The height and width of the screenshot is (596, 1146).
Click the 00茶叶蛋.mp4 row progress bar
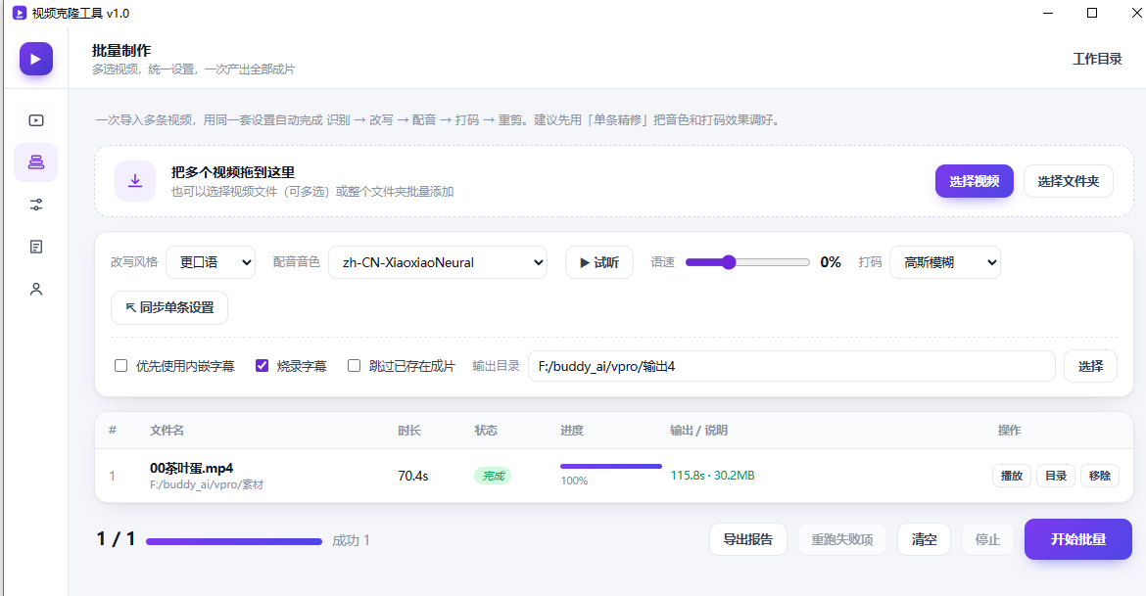pyautogui.click(x=611, y=466)
